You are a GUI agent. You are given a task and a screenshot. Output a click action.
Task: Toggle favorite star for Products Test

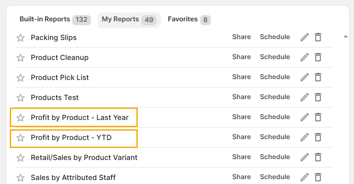[21, 98]
